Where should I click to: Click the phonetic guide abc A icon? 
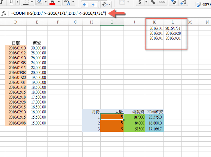(x=67, y=2)
